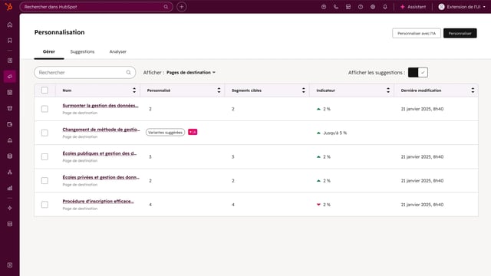This screenshot has height=276, width=491.
Task: Click the Personnaliser avec l'IA button
Action: 417,33
